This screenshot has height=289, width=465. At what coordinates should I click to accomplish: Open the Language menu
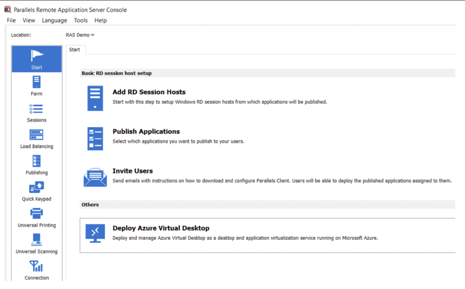[54, 20]
